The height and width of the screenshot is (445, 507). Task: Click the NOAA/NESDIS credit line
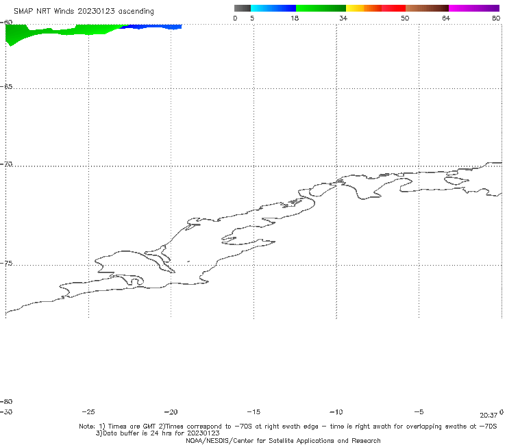[283, 440]
